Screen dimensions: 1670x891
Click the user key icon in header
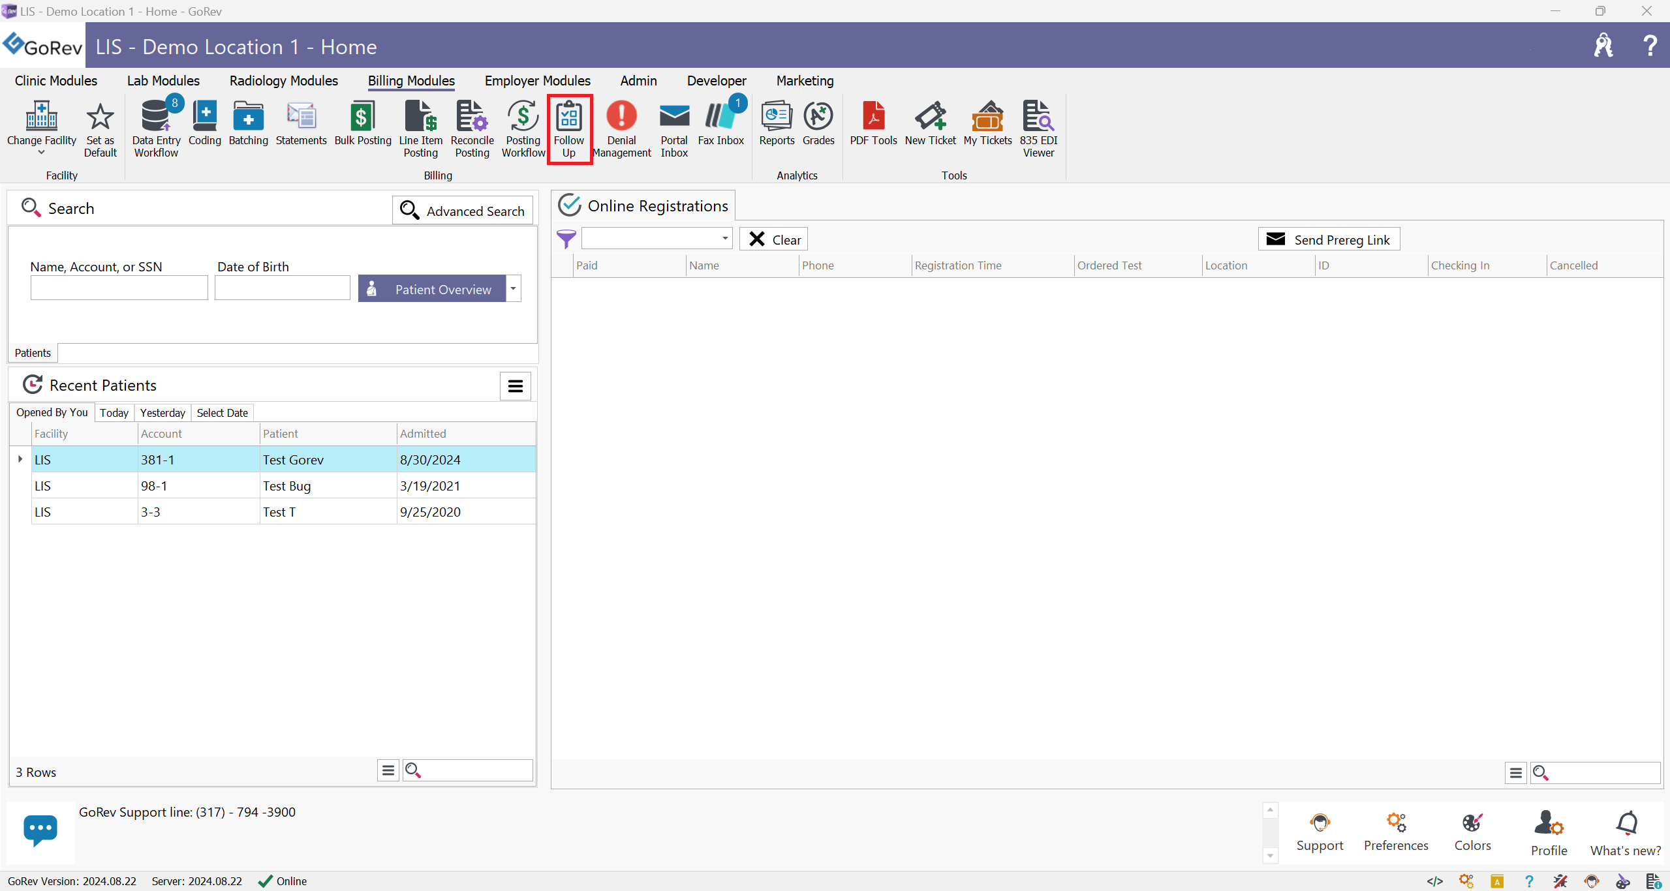click(1603, 46)
